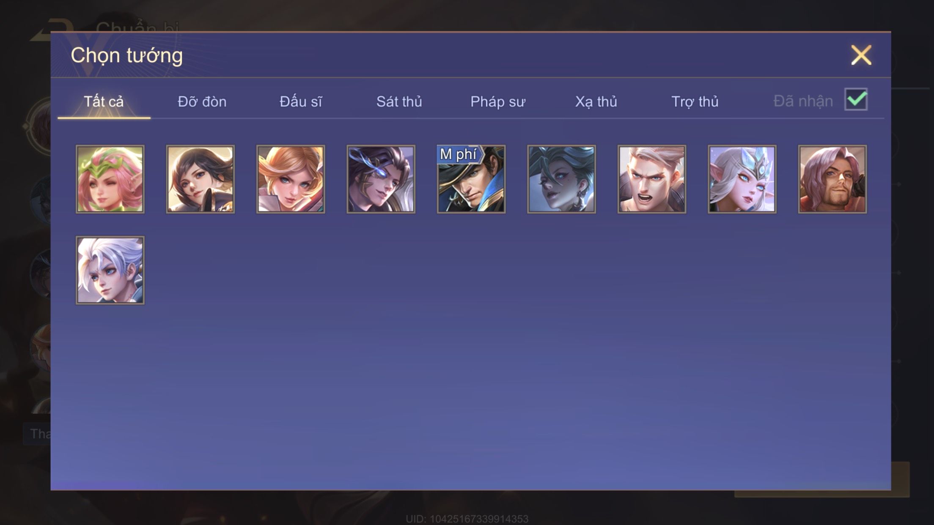
Task: Select the pink-haired hero with green crown
Action: click(x=110, y=179)
